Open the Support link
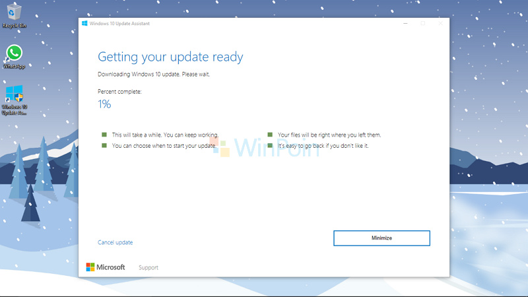The image size is (528, 297). click(148, 267)
